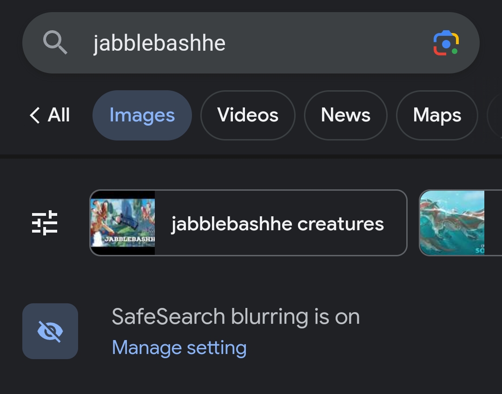The image size is (502, 394).
Task: Tap the "SO" text on ocean thumbnail
Action: [x=479, y=251]
